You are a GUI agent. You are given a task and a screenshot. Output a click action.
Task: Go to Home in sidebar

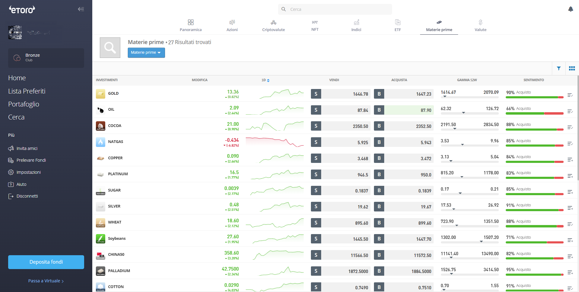click(17, 78)
